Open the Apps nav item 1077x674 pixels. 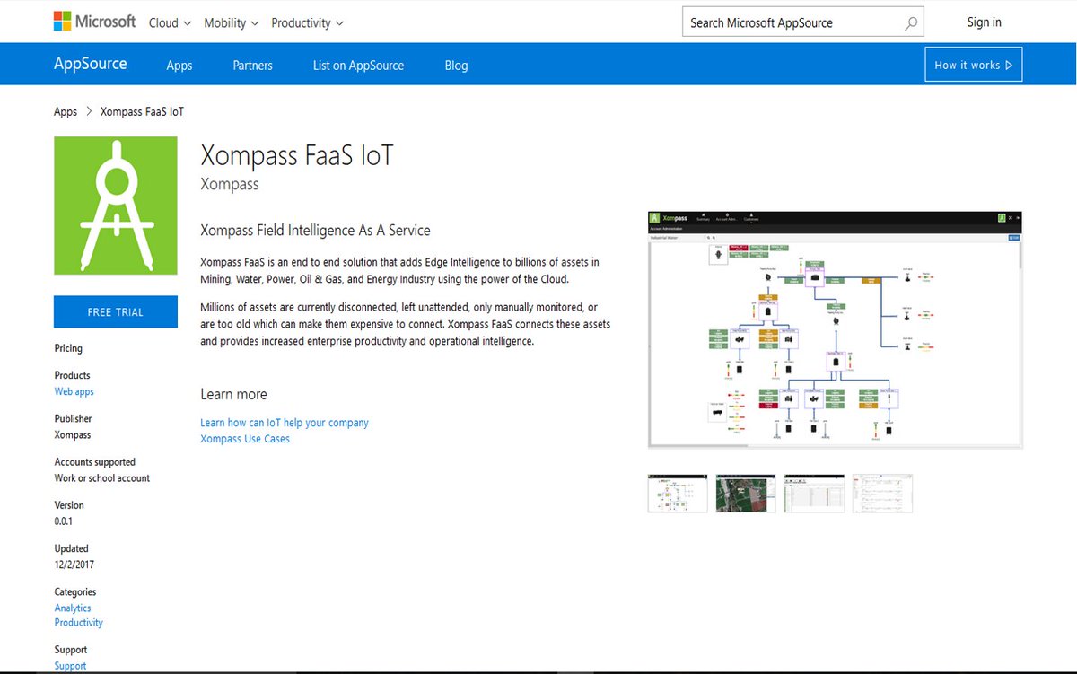(x=179, y=66)
